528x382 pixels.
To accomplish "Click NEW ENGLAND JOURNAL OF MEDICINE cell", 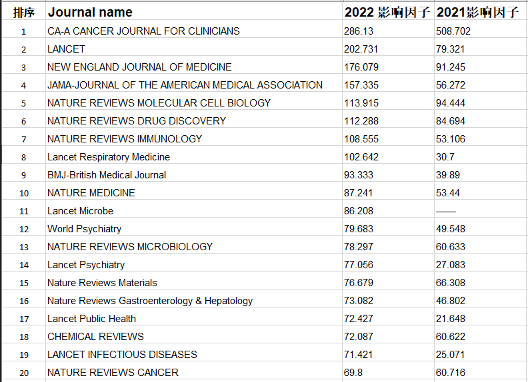I will [193, 65].
